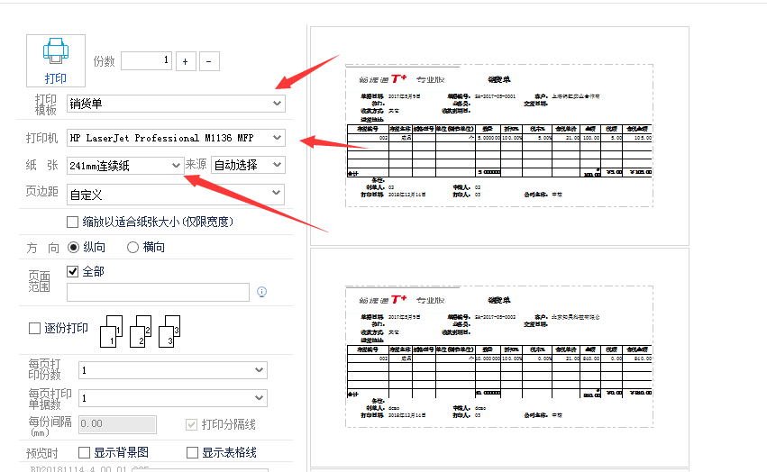The height and width of the screenshot is (472, 767).
Task: Click the middle page-order icon
Action: [141, 331]
